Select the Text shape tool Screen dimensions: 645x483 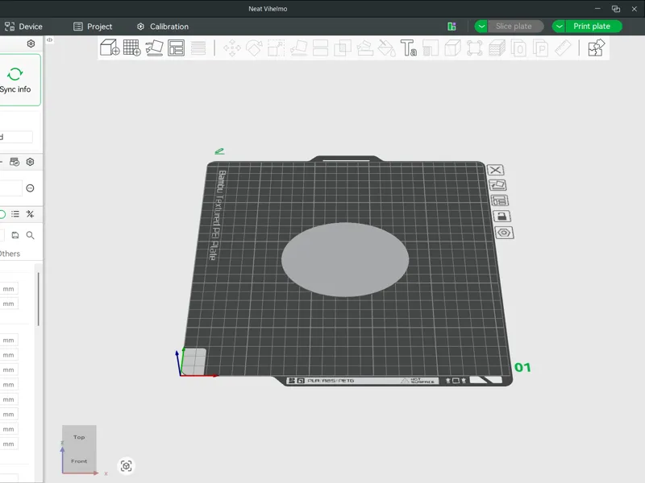click(409, 47)
